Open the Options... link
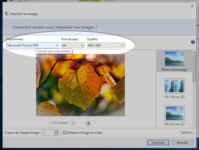The image size is (199, 150). (187, 132)
